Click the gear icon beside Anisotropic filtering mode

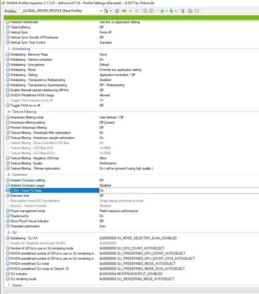[x=8, y=117]
